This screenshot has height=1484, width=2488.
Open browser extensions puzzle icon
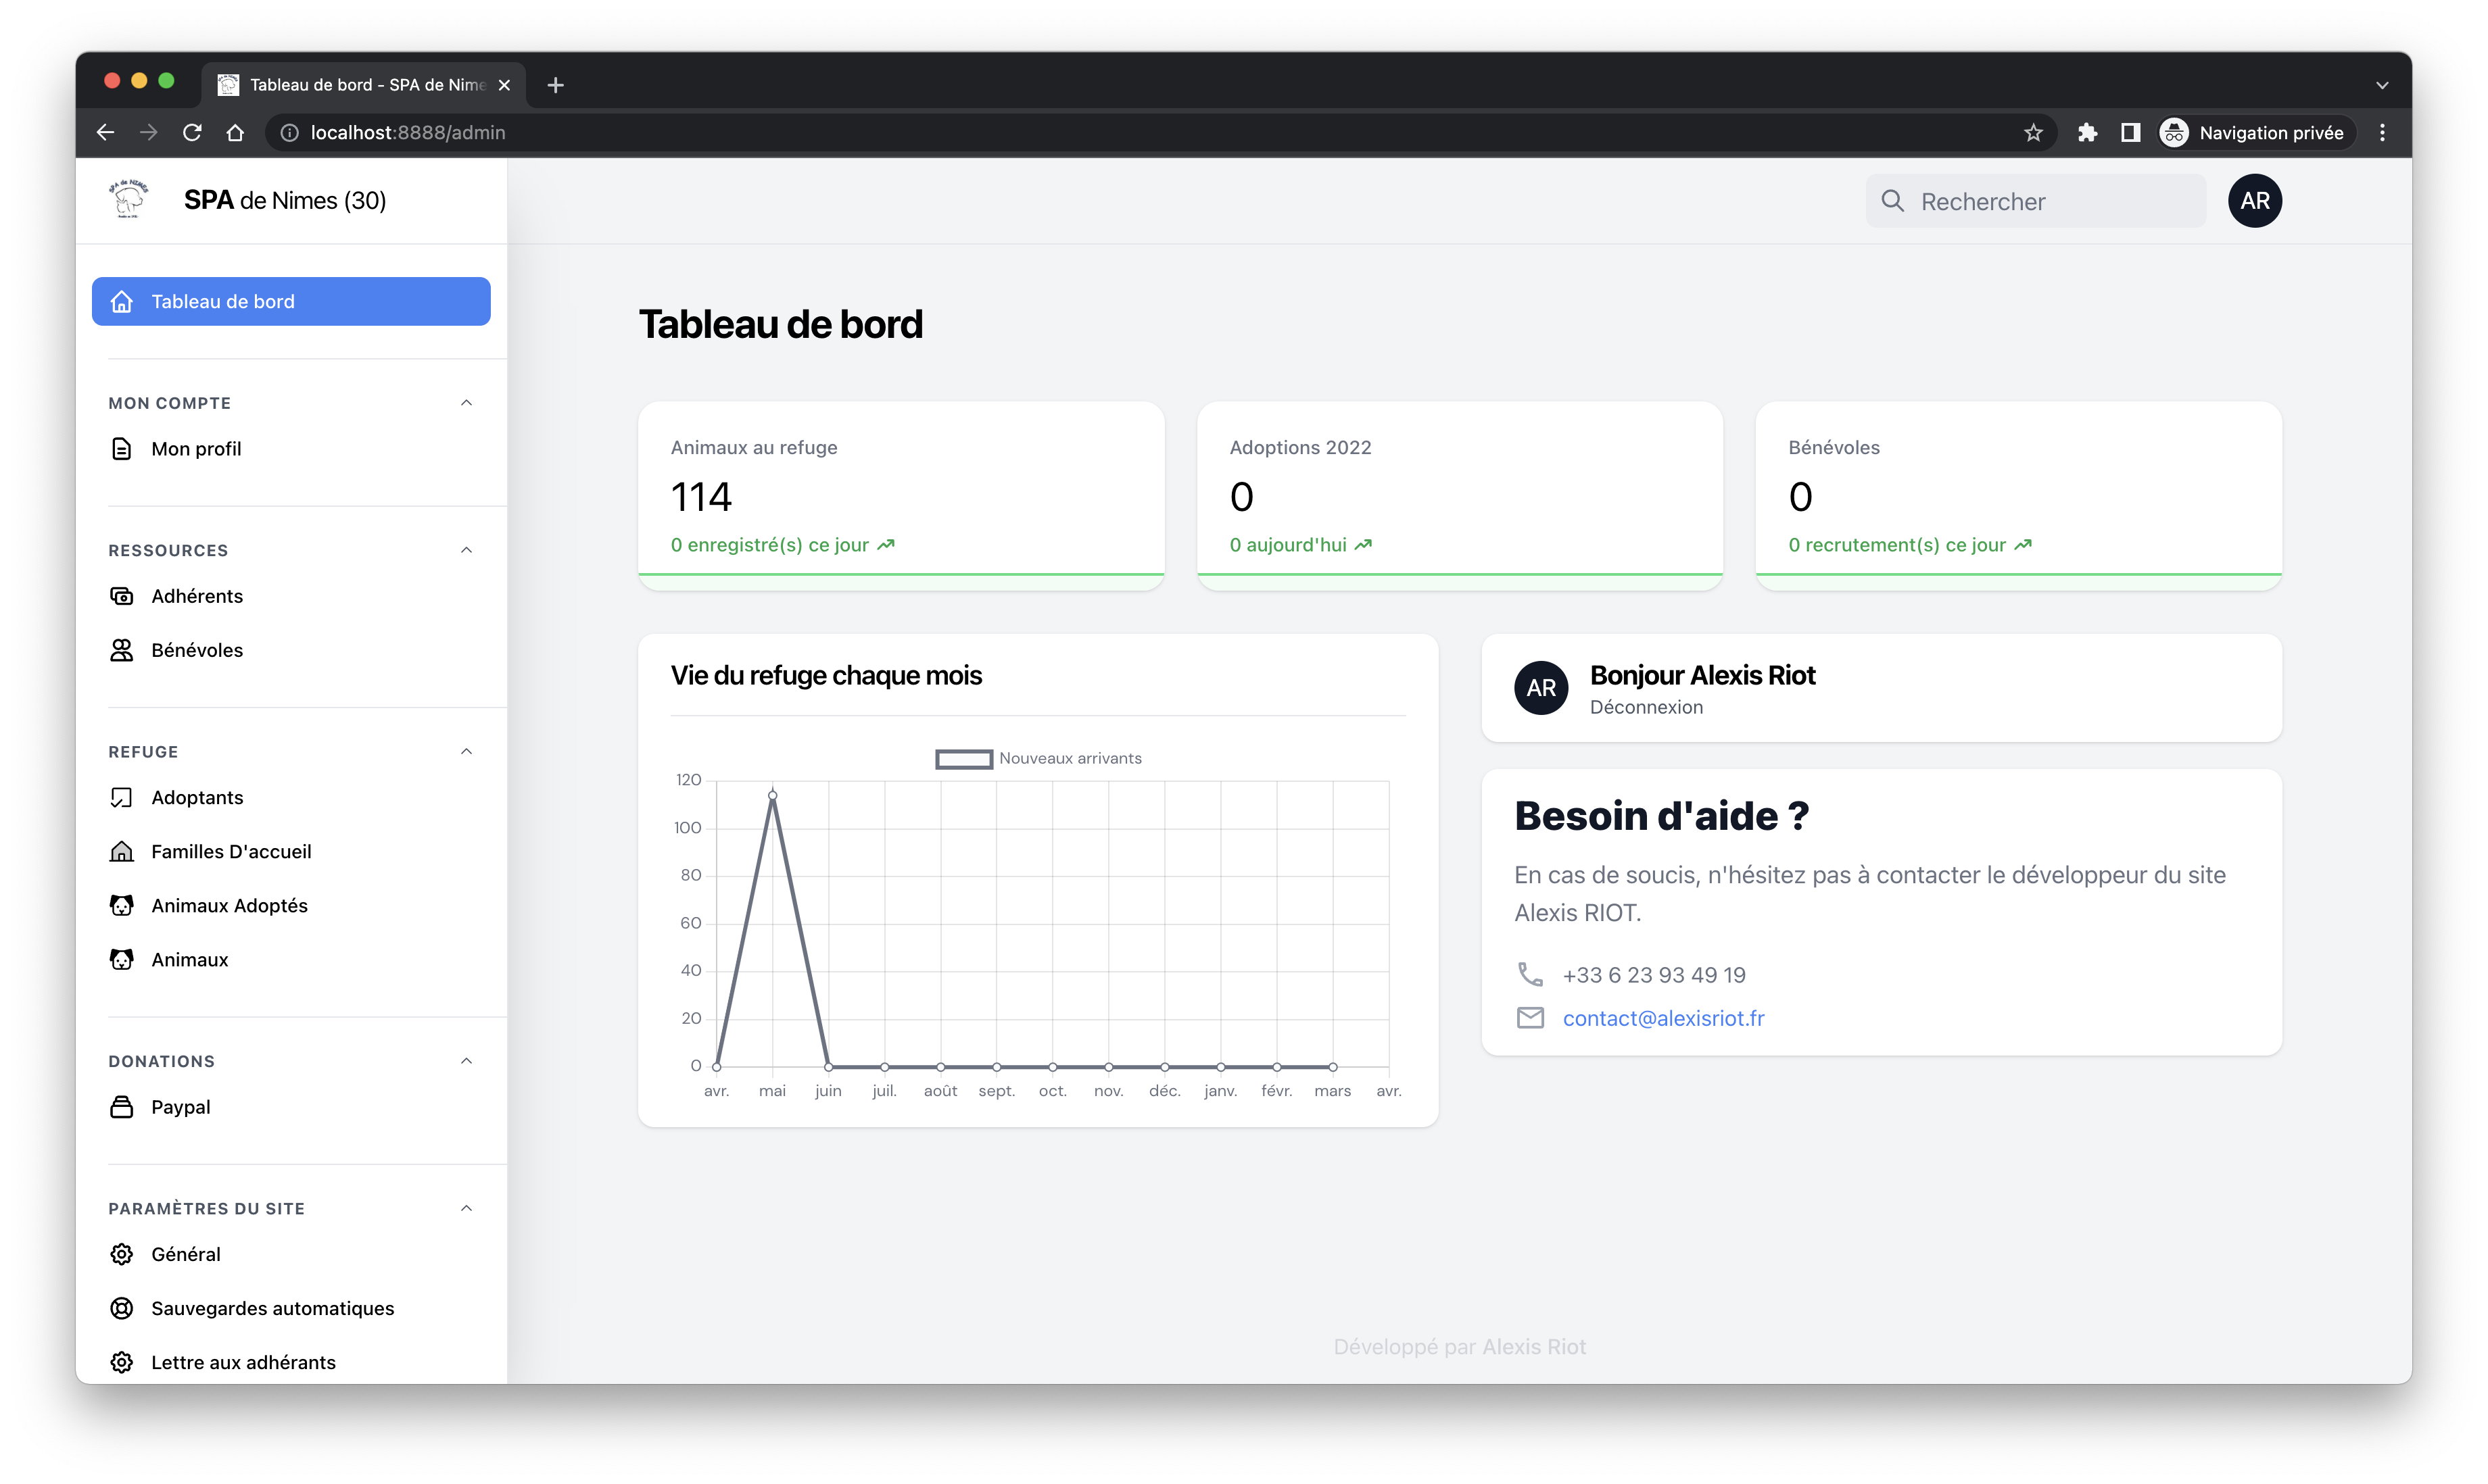point(2087,132)
